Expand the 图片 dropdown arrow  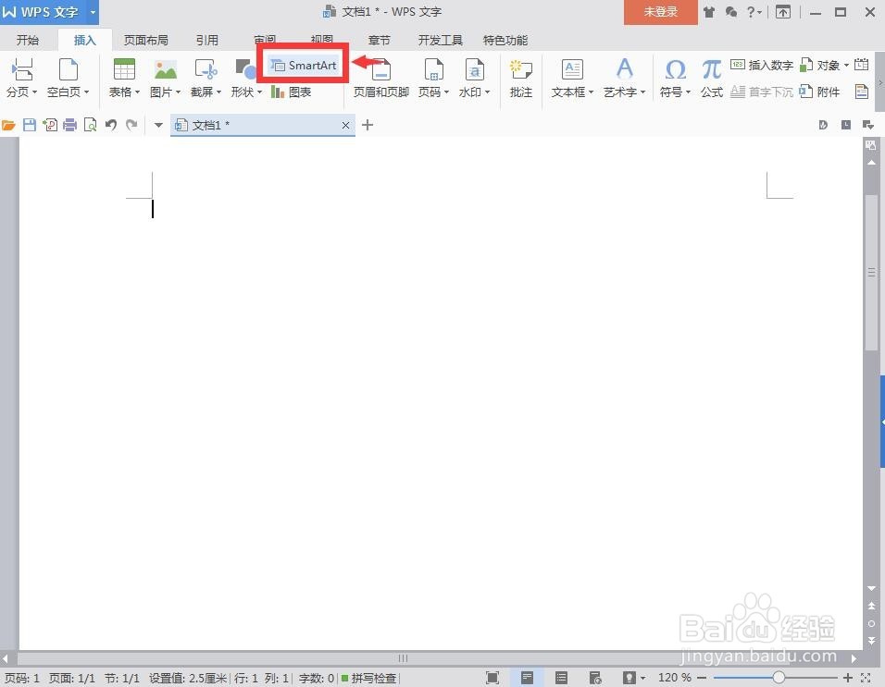pyautogui.click(x=179, y=92)
